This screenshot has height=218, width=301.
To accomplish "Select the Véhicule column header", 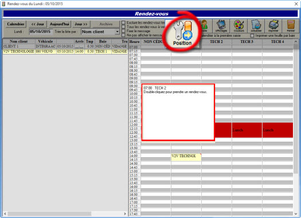I will pos(45,41).
